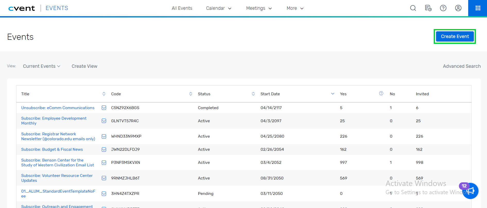Toggle Start Date sort direction chevron

[x=333, y=94]
